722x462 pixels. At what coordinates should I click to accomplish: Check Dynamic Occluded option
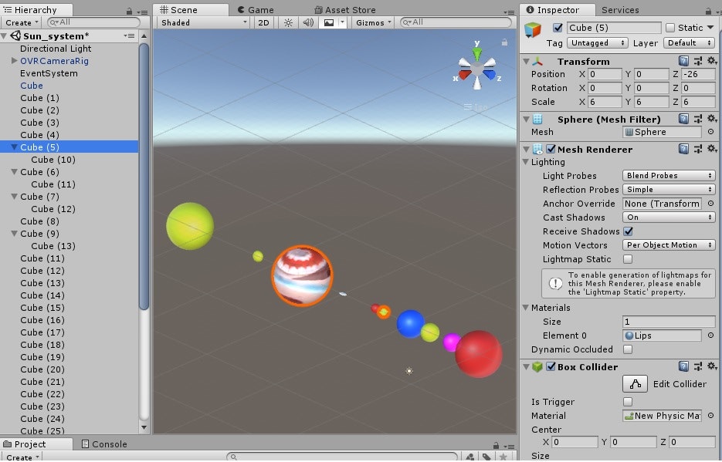[x=628, y=349]
